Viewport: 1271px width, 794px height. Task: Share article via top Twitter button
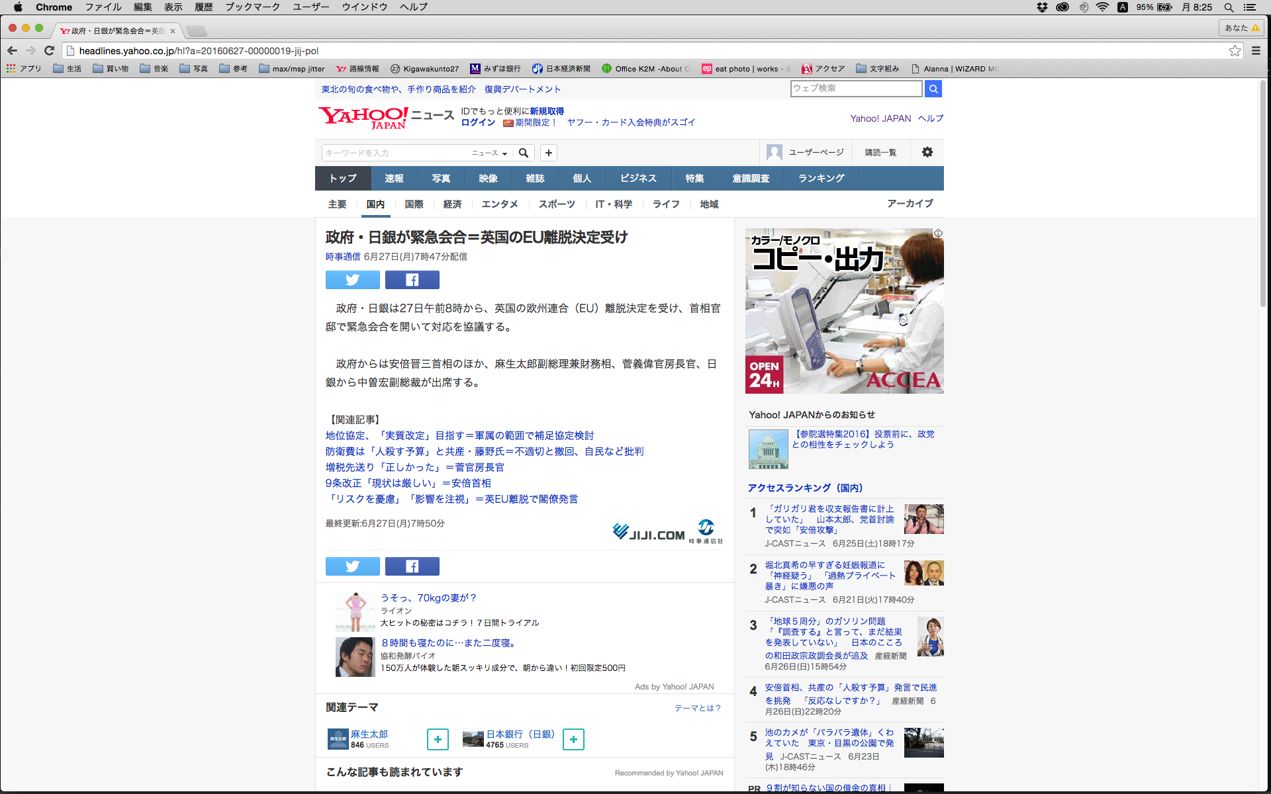[352, 280]
